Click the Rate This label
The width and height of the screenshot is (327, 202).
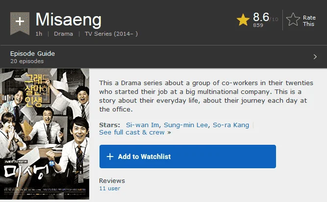(309, 21)
